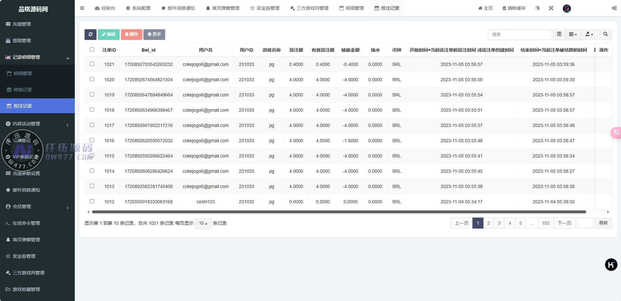This screenshot has height=301, width=621.
Task: Select the checkbox for bet 1021
Action: 92,64
